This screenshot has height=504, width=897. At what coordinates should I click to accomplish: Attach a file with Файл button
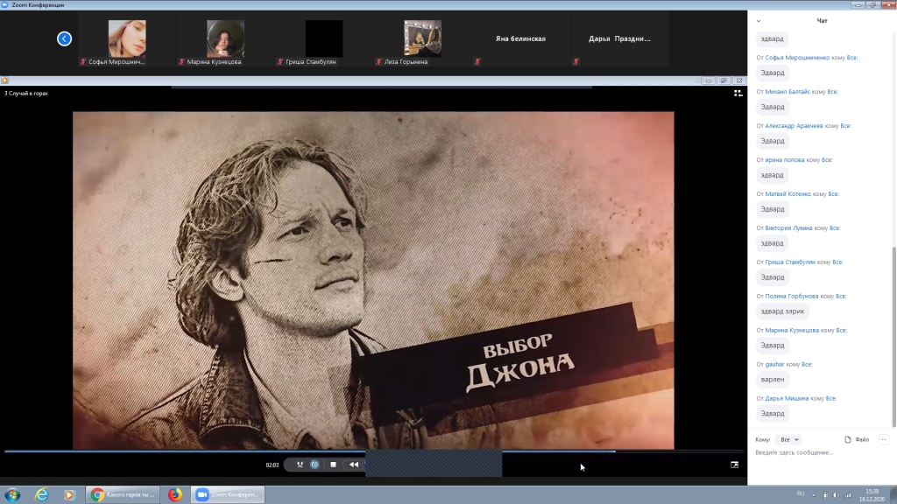(x=857, y=439)
